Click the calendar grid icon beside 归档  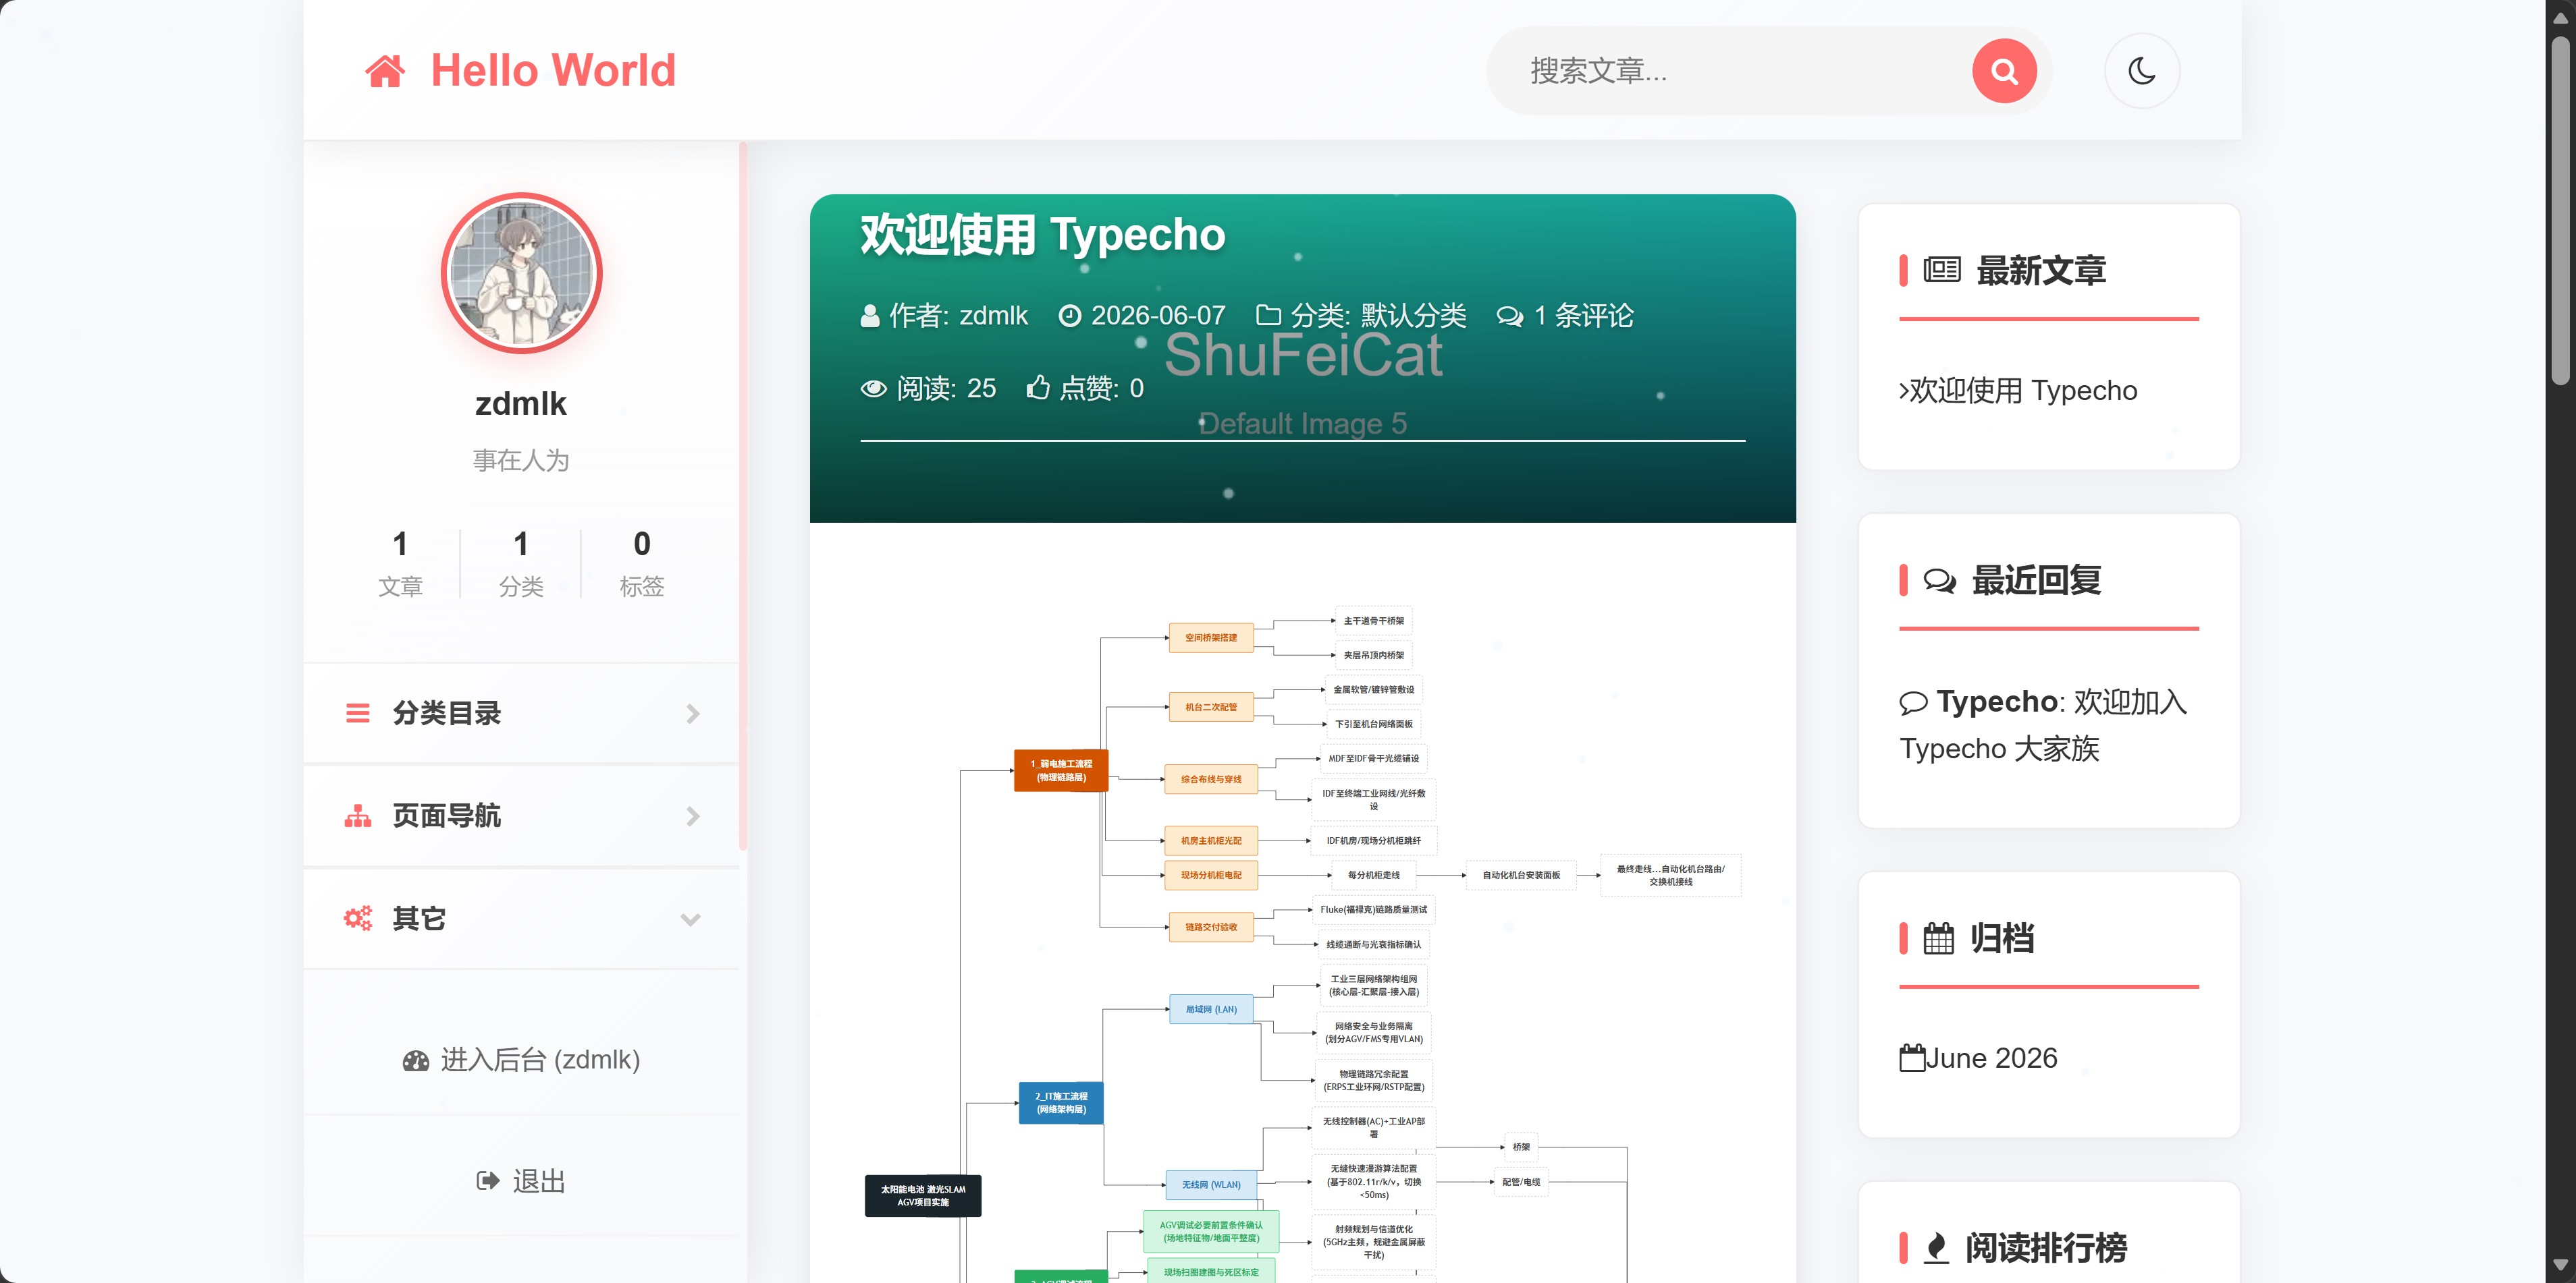click(x=1938, y=938)
